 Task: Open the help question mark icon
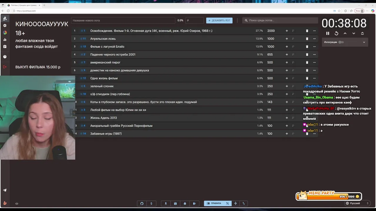coord(5,57)
